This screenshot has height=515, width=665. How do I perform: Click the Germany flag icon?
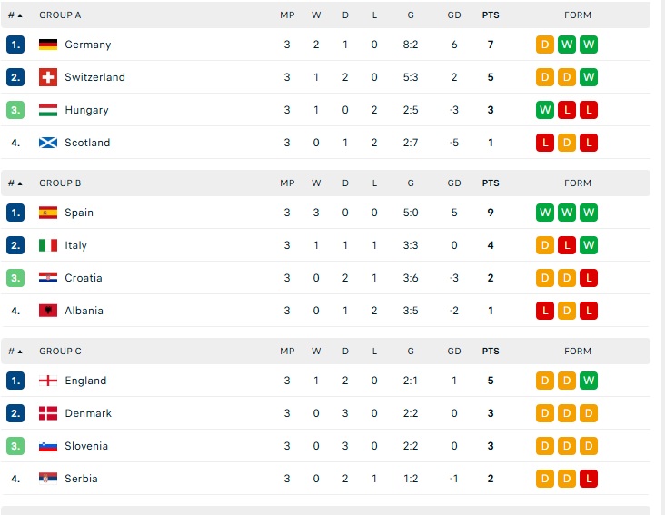[48, 45]
